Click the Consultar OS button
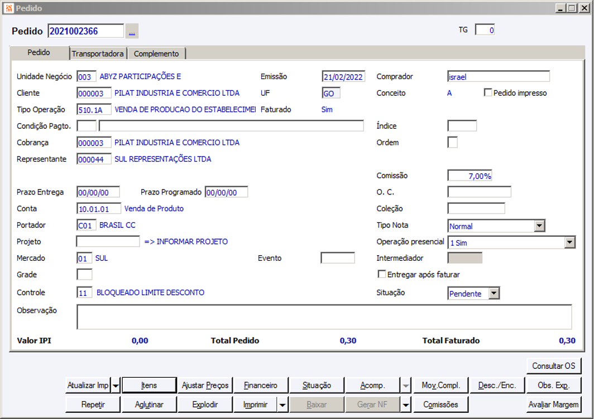 553,366
